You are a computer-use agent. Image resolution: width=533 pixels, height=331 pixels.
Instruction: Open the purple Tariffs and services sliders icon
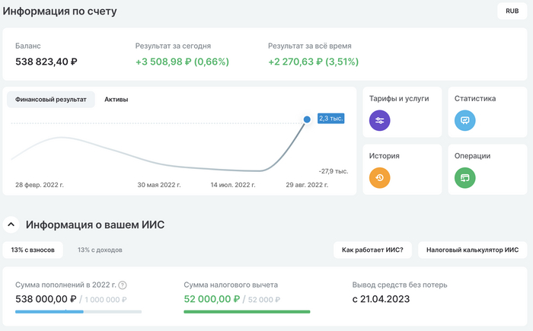379,120
